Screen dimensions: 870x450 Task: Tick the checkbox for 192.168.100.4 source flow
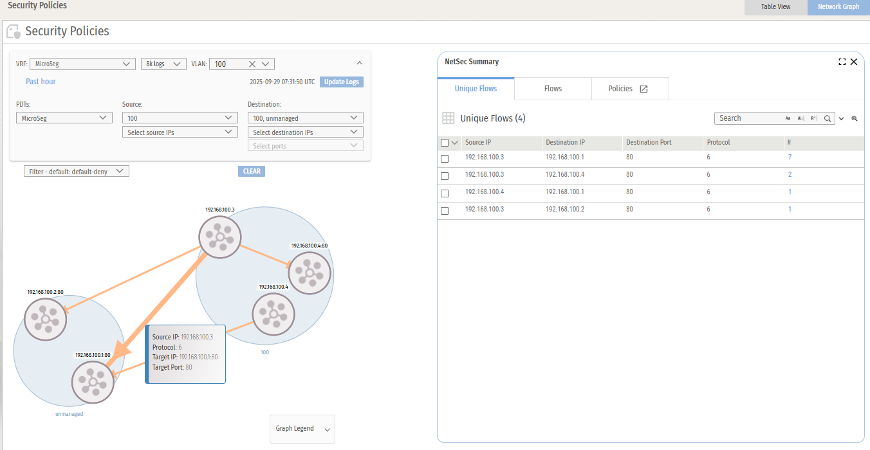point(445,193)
